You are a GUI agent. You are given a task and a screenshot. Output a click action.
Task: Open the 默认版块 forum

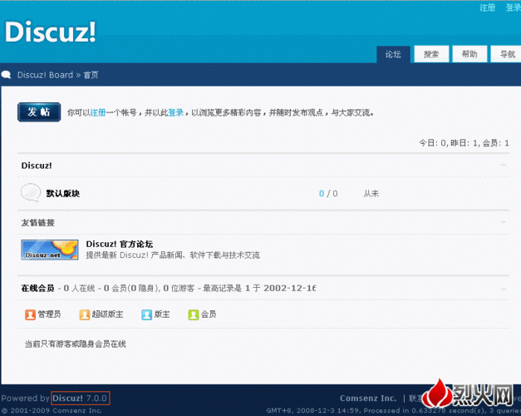[x=63, y=193]
